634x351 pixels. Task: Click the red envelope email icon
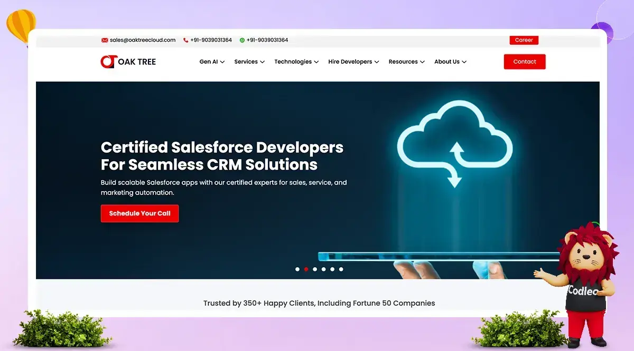point(105,40)
